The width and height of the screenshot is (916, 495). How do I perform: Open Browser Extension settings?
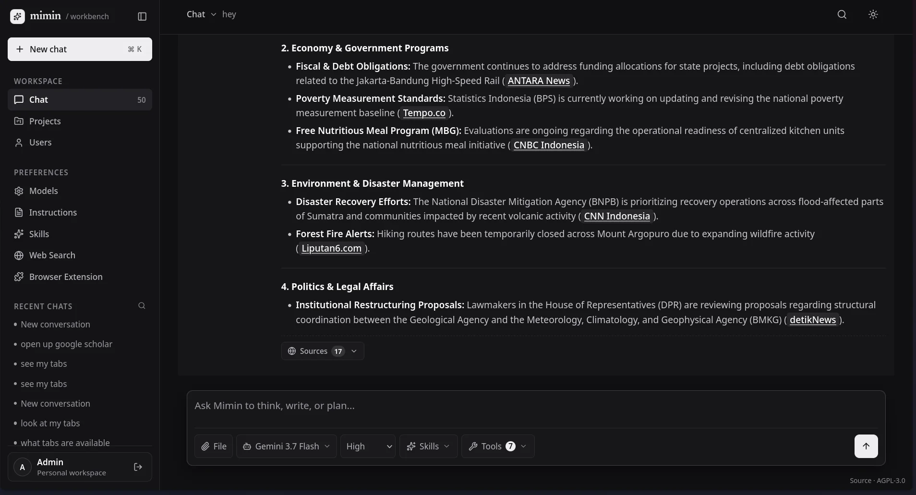80,277
